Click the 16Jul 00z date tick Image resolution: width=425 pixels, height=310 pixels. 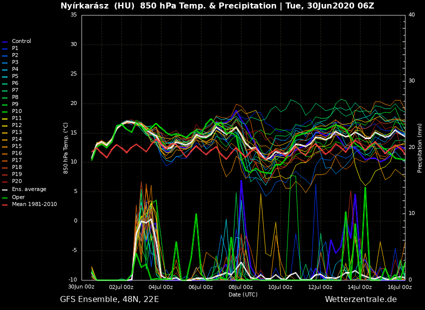(x=399, y=287)
